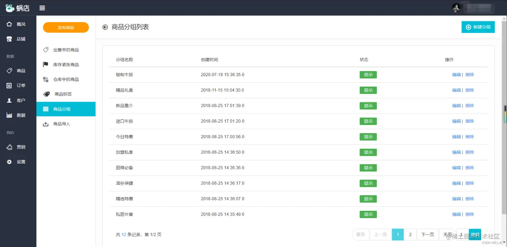Go to page 2 in pagination

point(410,235)
